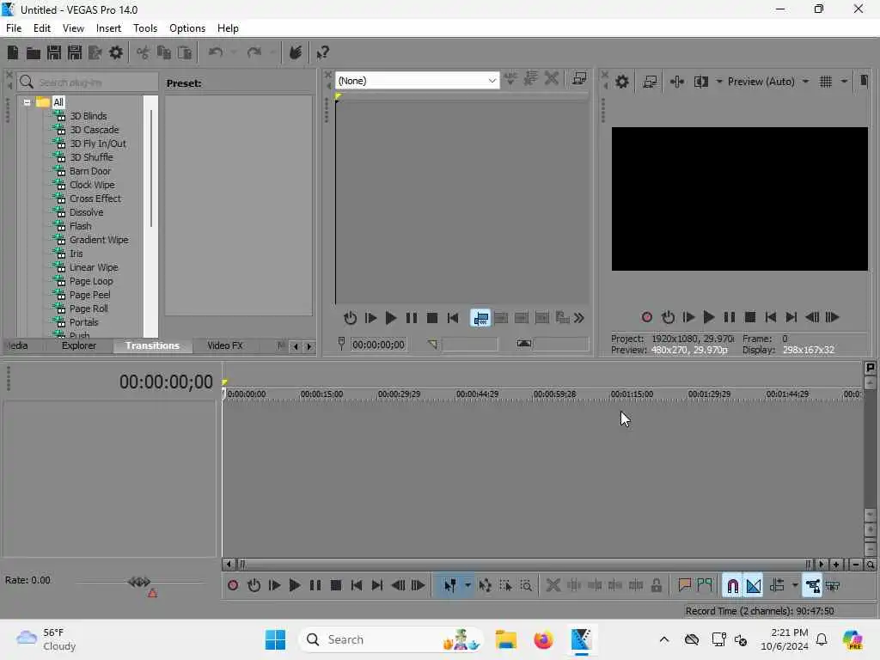
Task: Click the Redo arrow in toolbar
Action: pyautogui.click(x=254, y=52)
